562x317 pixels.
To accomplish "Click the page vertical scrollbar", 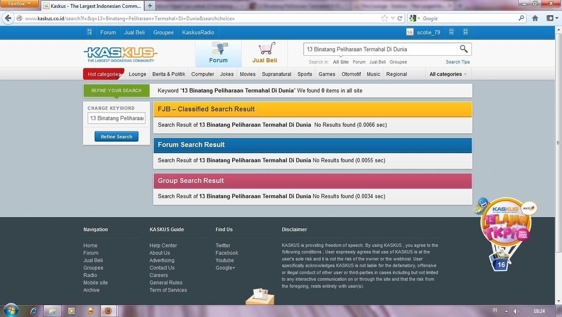I will point(558,142).
